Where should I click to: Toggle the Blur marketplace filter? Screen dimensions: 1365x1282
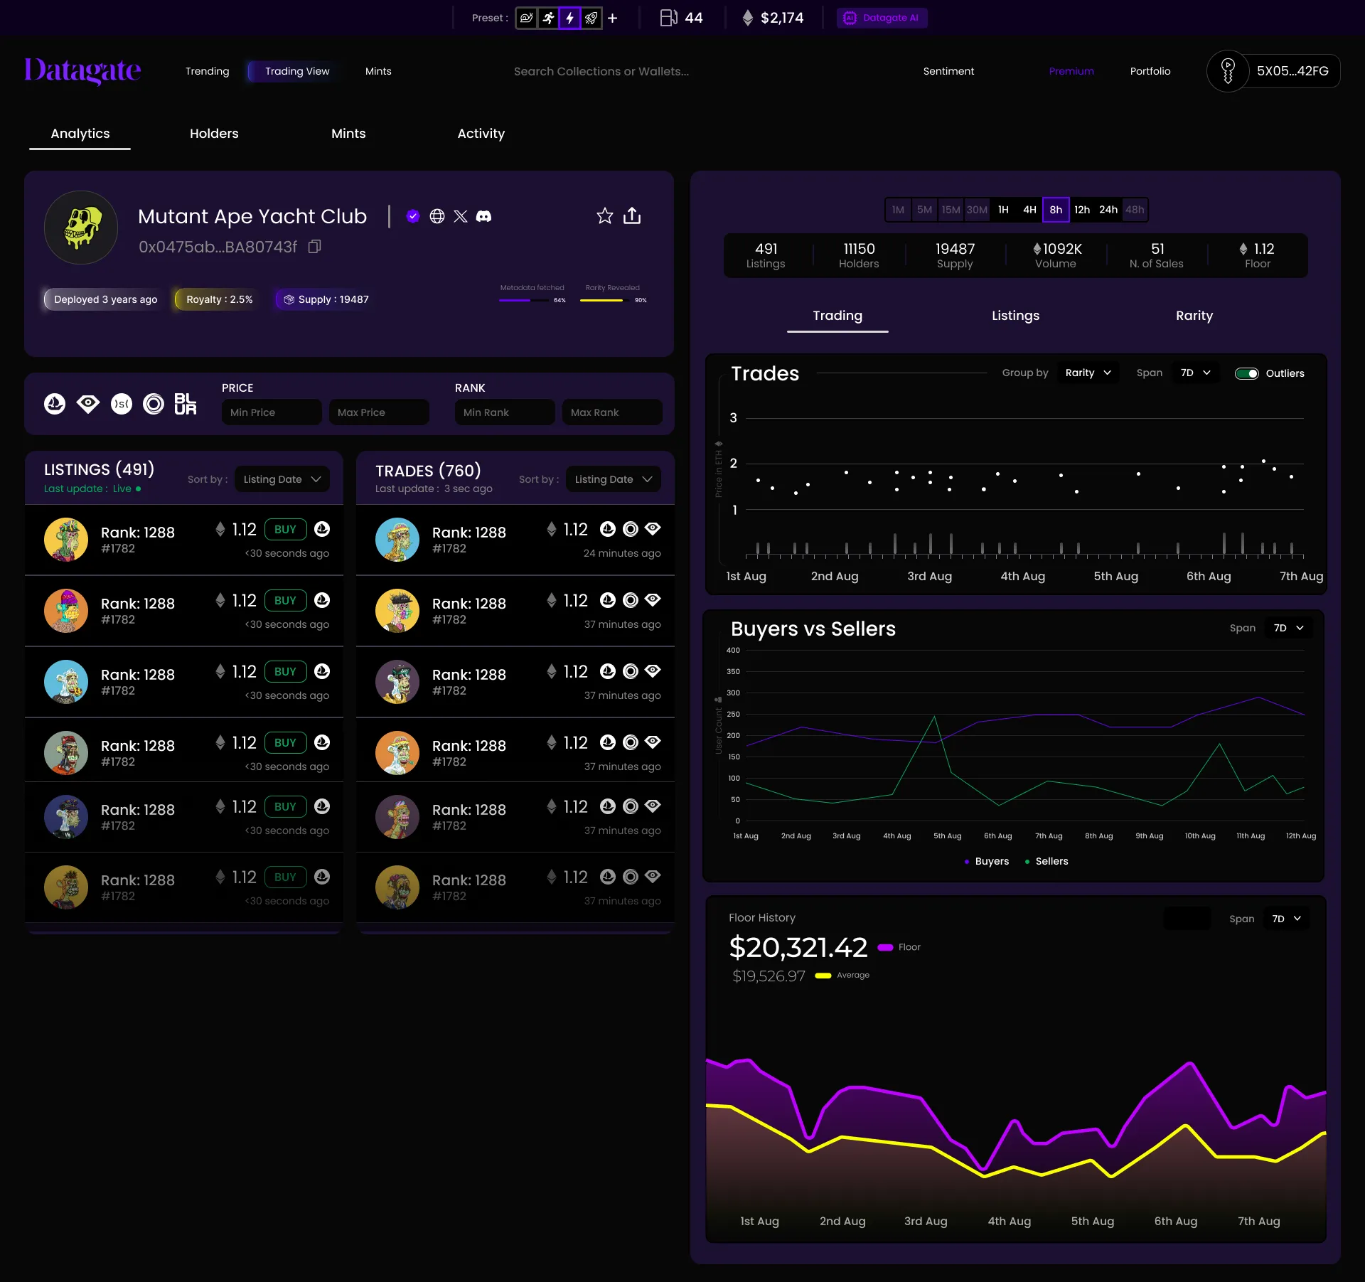point(186,404)
